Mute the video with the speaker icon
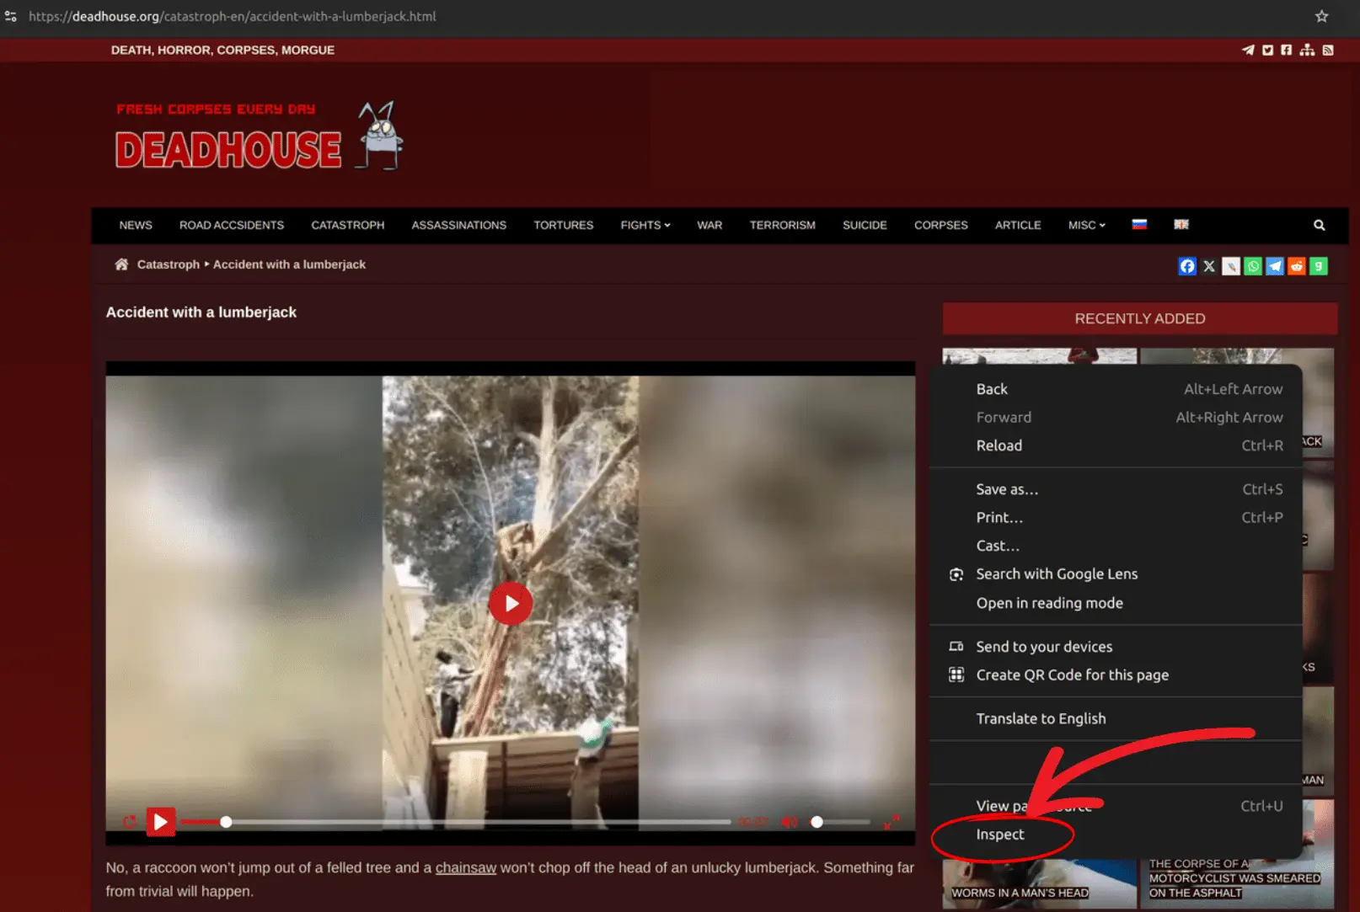Viewport: 1360px width, 912px height. click(x=789, y=822)
